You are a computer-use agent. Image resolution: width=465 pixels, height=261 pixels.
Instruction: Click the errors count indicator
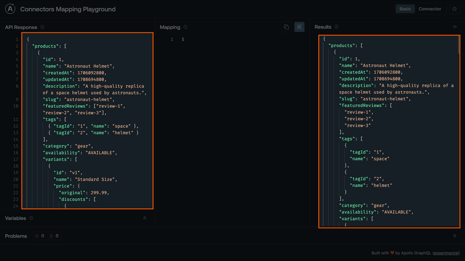[39, 236]
